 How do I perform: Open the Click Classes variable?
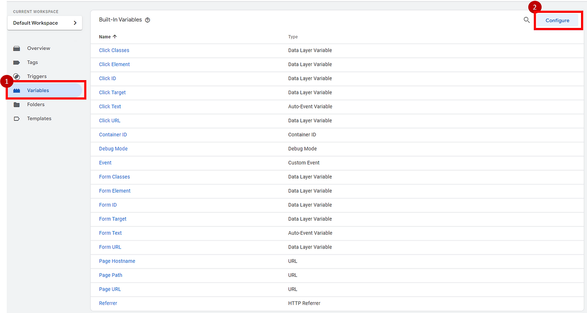click(114, 50)
